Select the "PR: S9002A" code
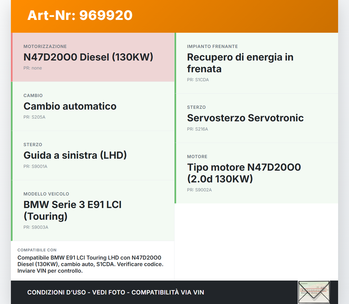The height and width of the screenshot is (304, 349). [199, 190]
